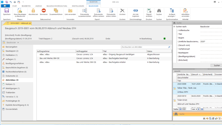
Task: Click Neue Bauetappe zu Baudossier icon
Action: 20,11
